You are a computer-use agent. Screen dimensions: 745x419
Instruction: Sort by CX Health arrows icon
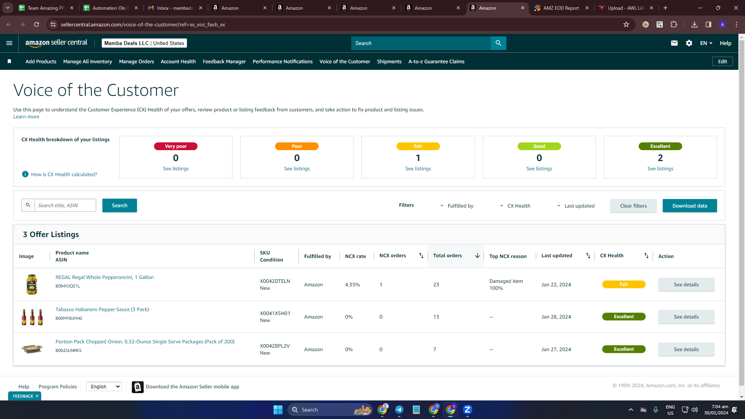click(646, 255)
